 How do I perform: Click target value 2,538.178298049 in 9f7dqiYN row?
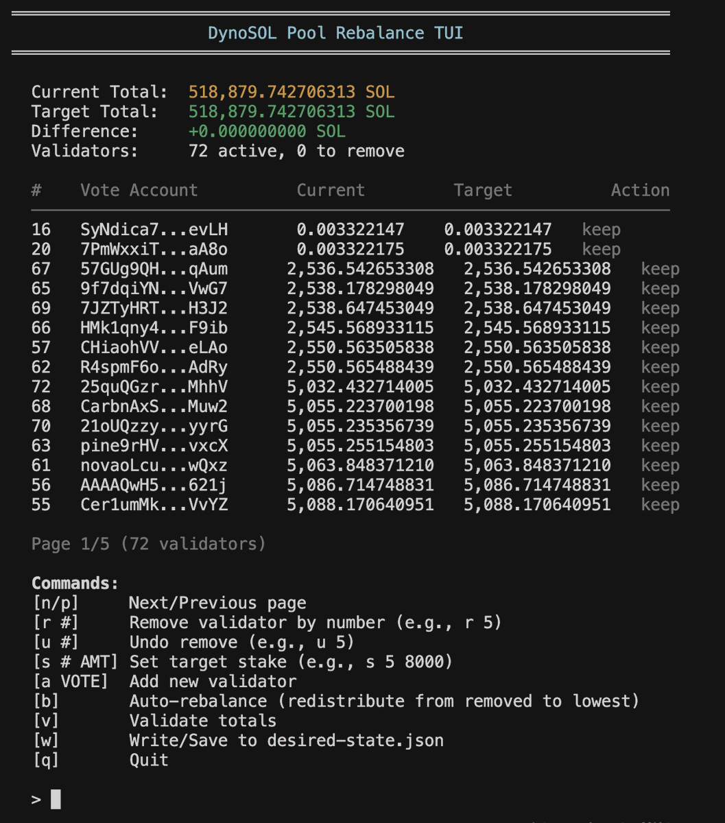tap(537, 289)
